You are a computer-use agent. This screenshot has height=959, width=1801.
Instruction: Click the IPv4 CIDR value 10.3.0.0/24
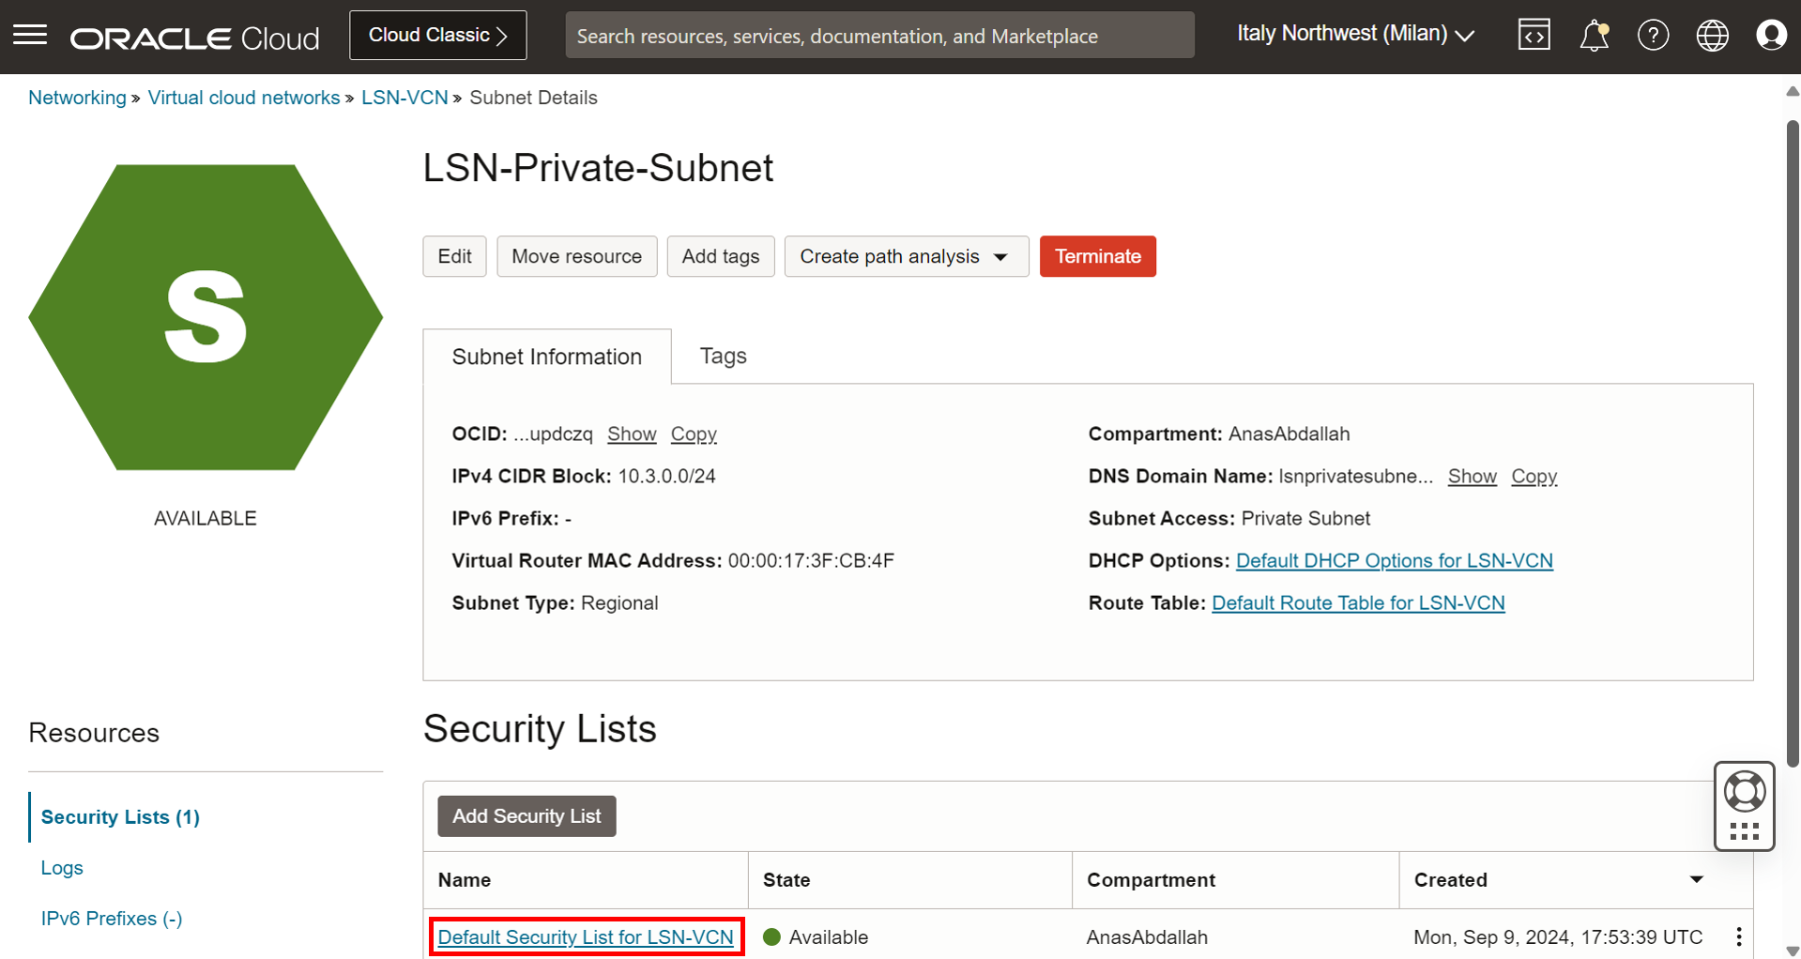point(666,476)
